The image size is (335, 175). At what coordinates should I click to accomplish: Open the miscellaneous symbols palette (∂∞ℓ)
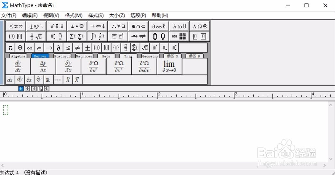point(159,26)
